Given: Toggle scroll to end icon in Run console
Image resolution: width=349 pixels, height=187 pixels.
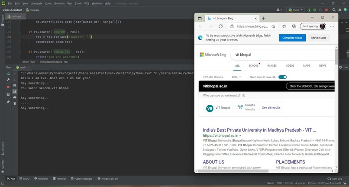Looking at the screenshot, I should [x=15, y=91].
